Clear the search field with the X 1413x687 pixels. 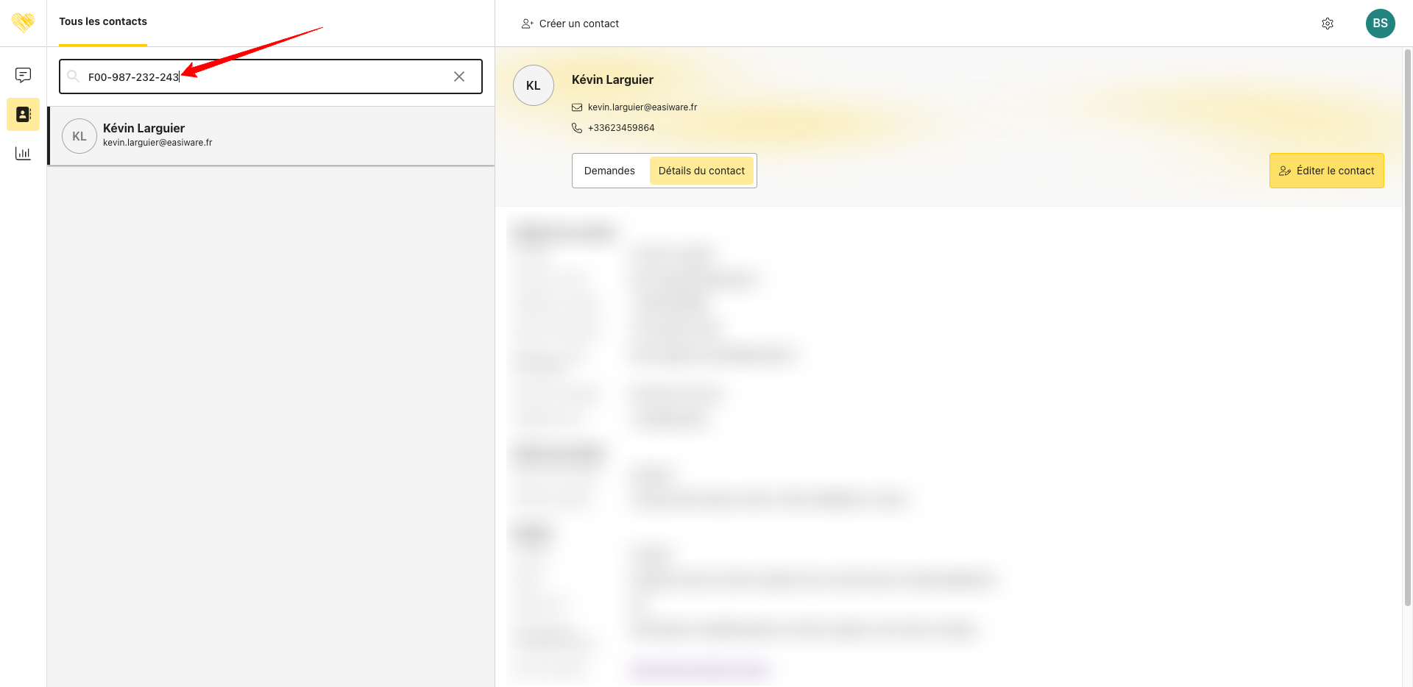pos(459,76)
